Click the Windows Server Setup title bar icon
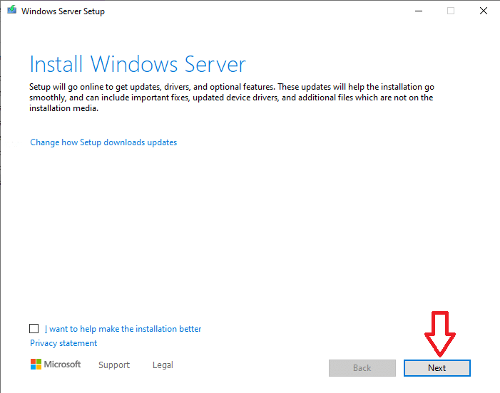The height and width of the screenshot is (393, 500). tap(11, 11)
